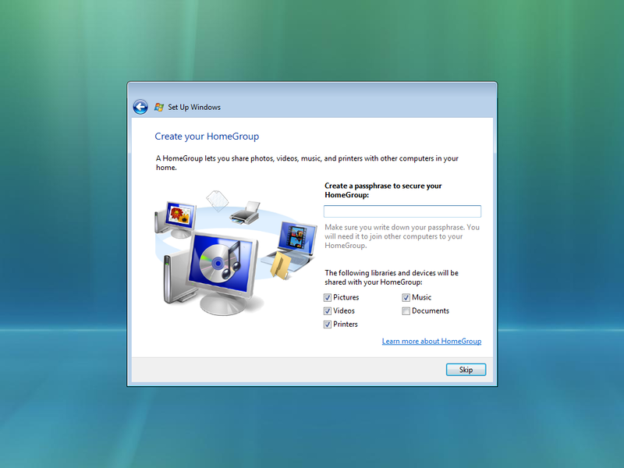
Task: Click the Windows logo in the title bar
Action: click(x=158, y=107)
